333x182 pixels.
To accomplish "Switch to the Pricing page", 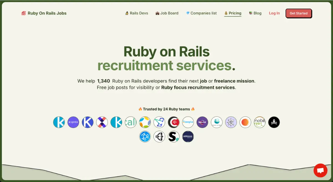I will pos(233,13).
